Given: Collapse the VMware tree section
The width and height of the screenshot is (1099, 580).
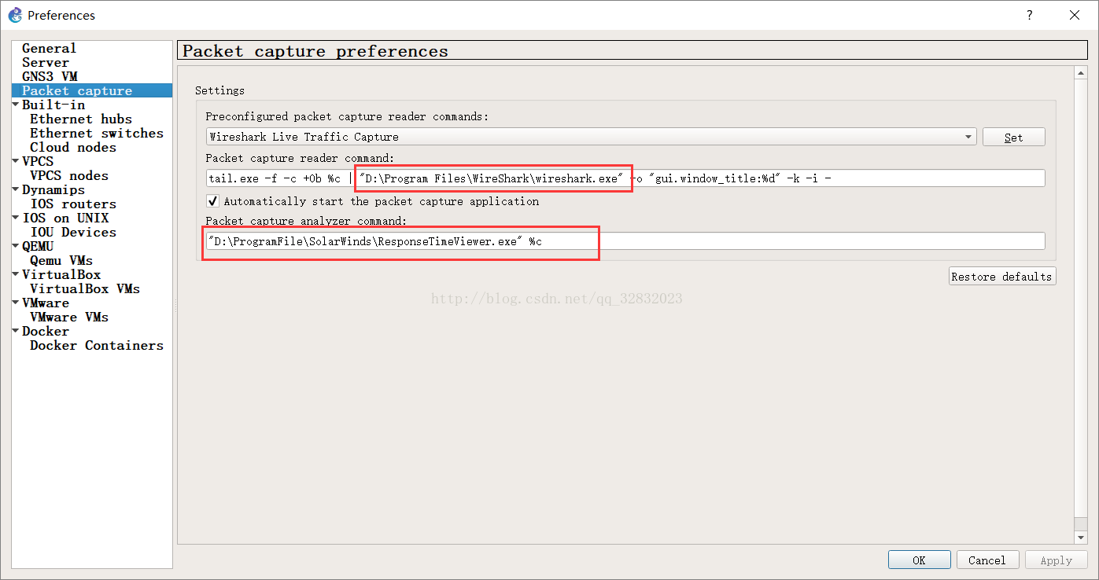Looking at the screenshot, I should [x=16, y=303].
